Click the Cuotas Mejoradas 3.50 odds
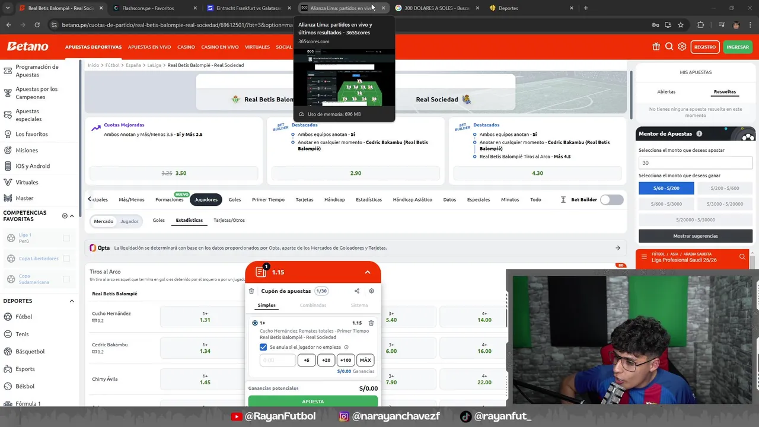Viewport: 759px width, 427px height. (174, 173)
